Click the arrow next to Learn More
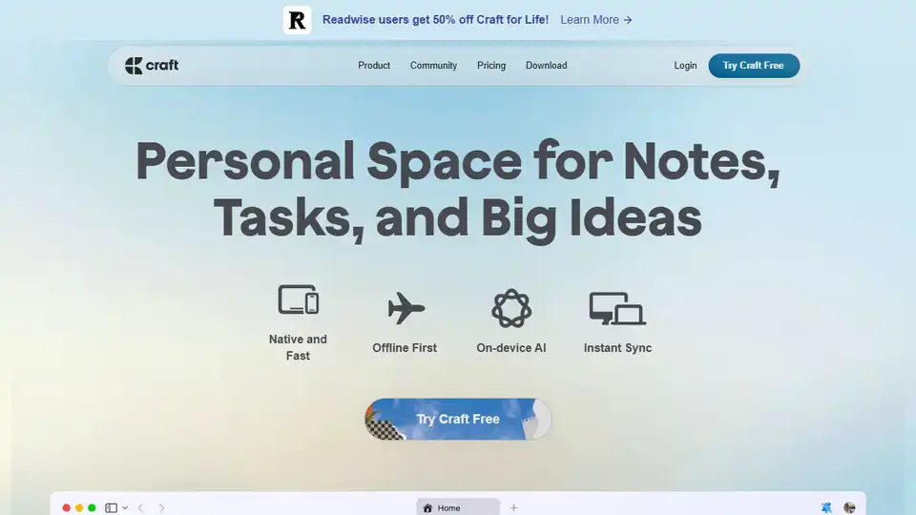 click(x=628, y=20)
